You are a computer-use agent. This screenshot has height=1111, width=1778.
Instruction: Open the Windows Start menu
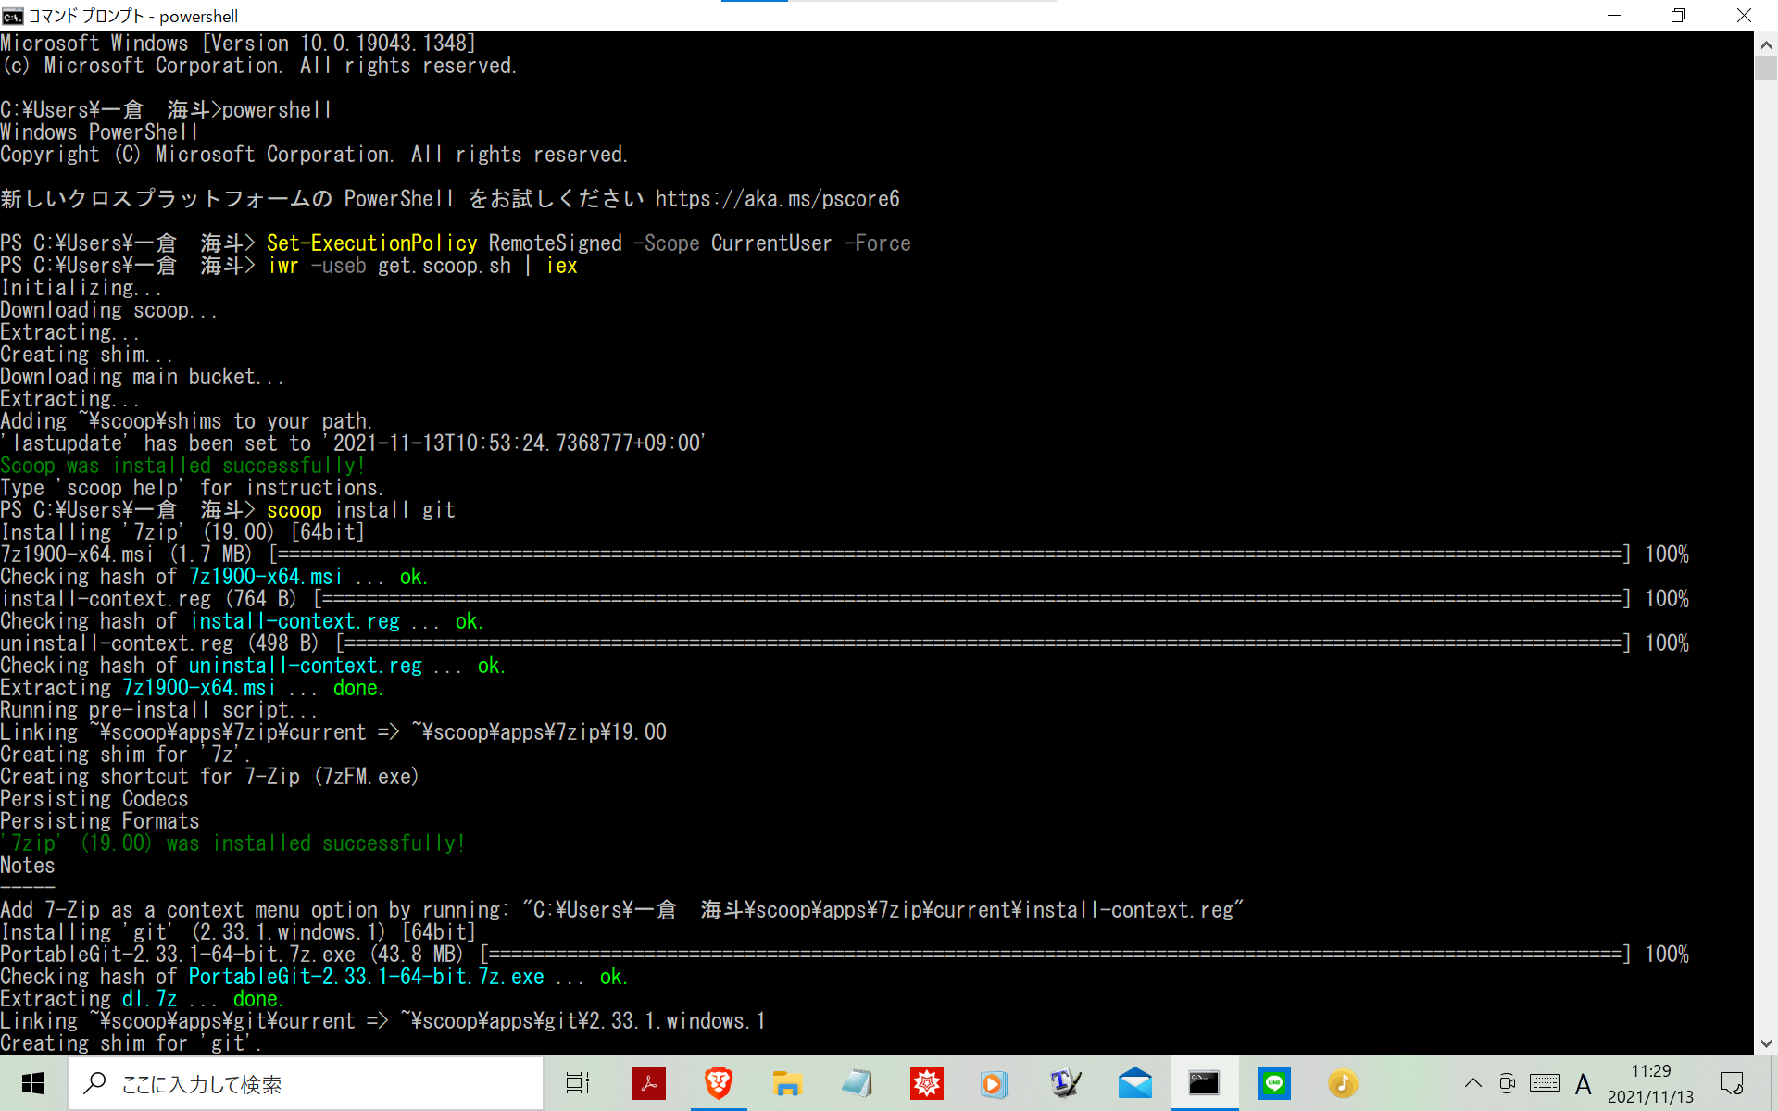click(x=33, y=1083)
